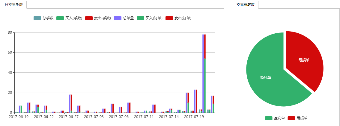Click the 2017-07-14 x-axis date label
340x126 pixels.
pyautogui.click(x=169, y=117)
